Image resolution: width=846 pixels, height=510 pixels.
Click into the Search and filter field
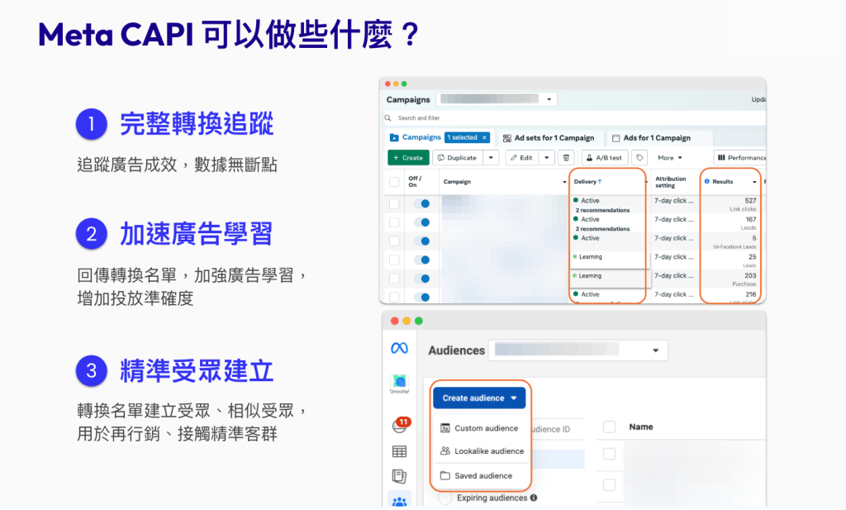pos(575,117)
